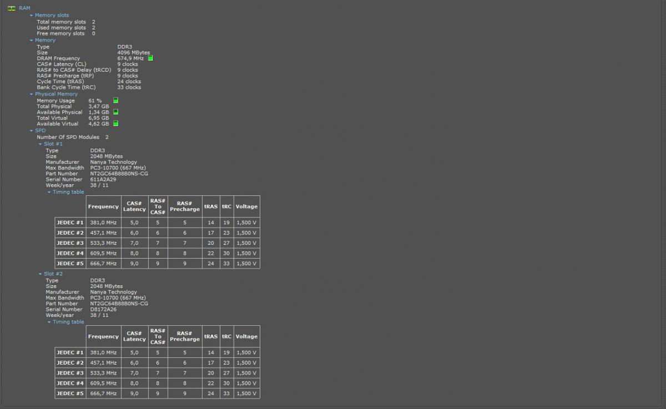Select Serial Number D8172A26

[x=103, y=310]
